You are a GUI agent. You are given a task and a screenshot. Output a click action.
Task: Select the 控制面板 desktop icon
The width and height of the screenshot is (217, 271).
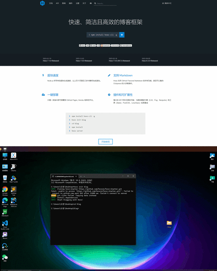click(5, 167)
